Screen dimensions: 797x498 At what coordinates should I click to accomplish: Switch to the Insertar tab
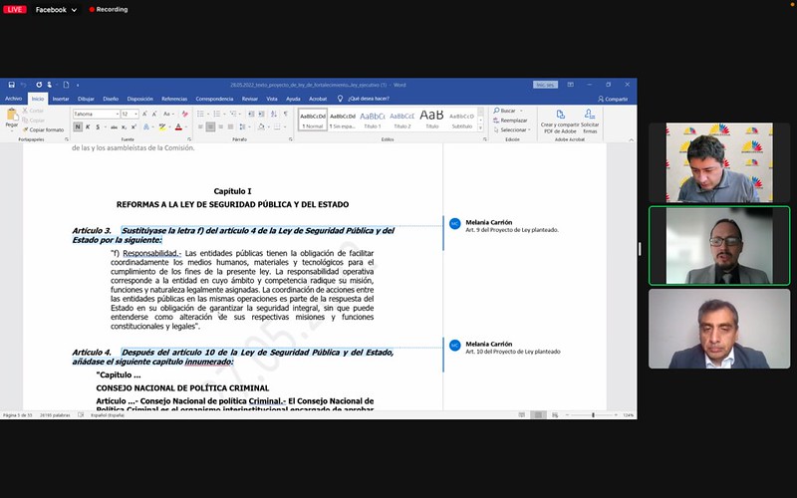coord(61,99)
